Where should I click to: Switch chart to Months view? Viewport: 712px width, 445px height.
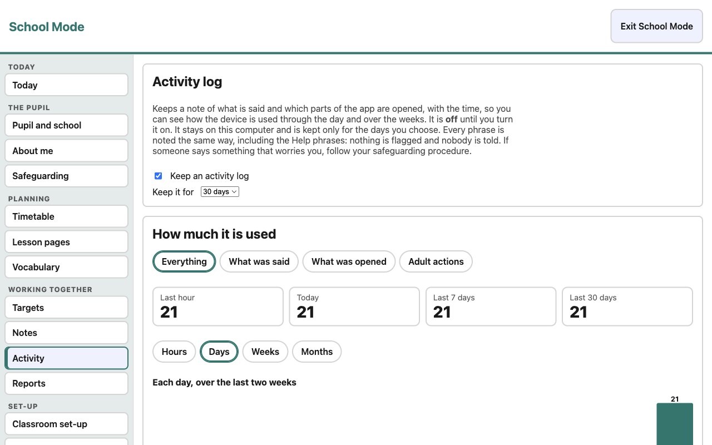[x=317, y=352]
